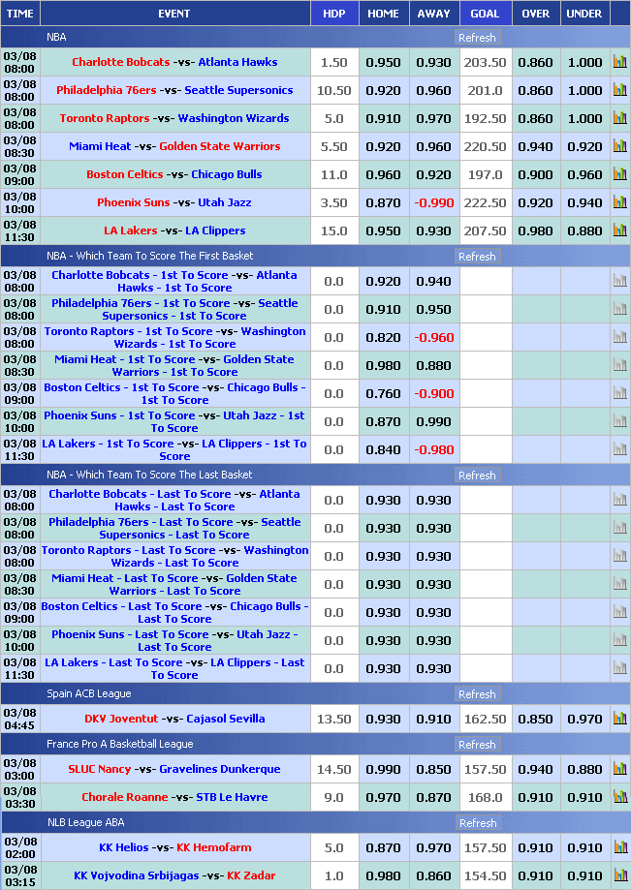Select away odds -0.960 Washington Wizards 1st To Score
Viewport: 631px width, 890px height.
click(434, 337)
